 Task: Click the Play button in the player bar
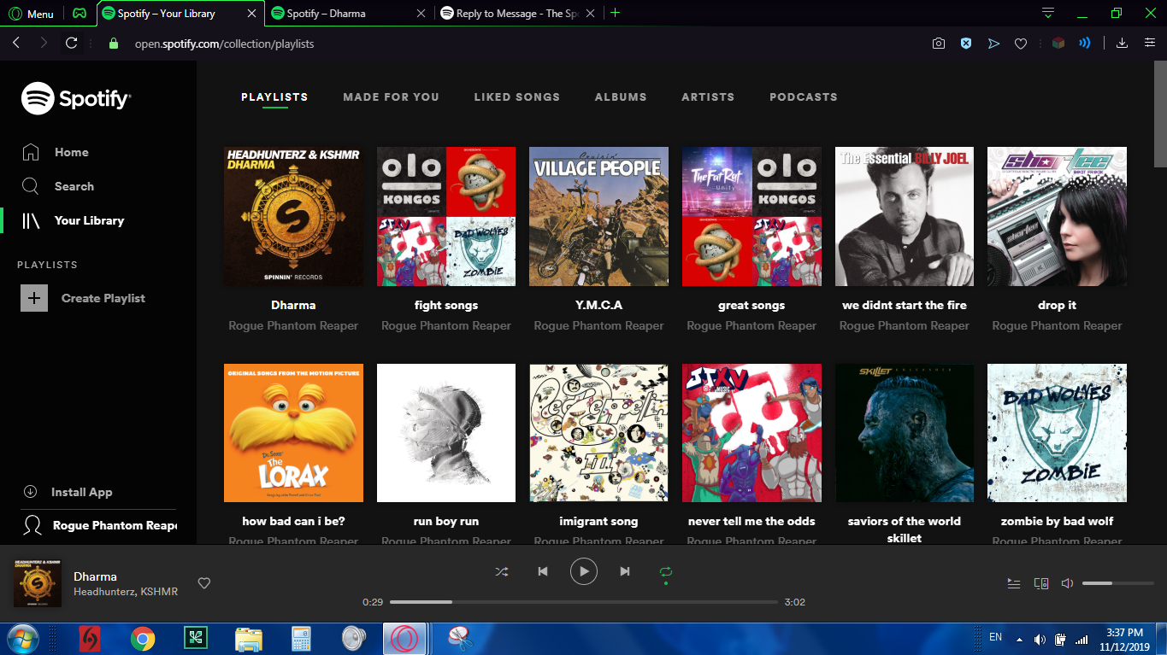tap(583, 571)
